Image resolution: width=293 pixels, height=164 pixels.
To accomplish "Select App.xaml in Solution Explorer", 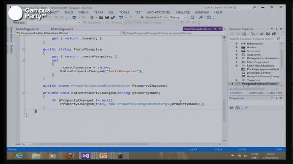I will (254, 55).
